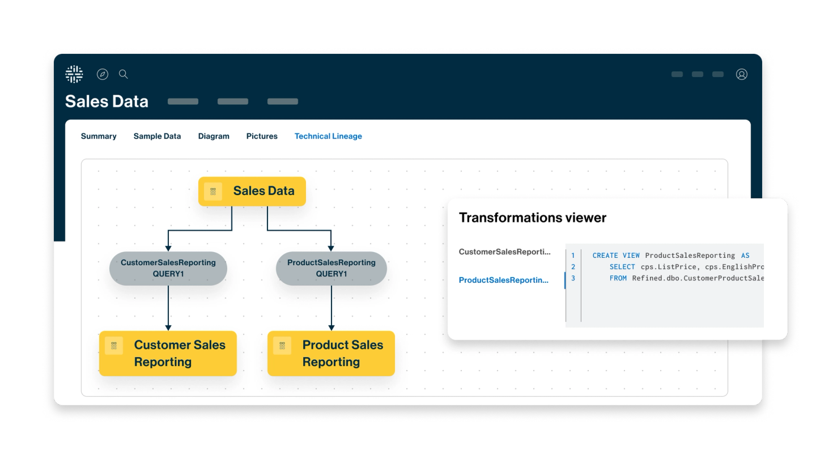Select the ProductSalesReporting QUERY1 node

click(x=331, y=268)
